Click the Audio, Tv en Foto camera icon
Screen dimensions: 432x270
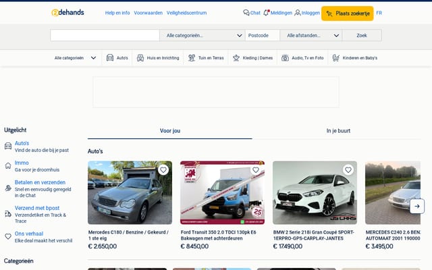click(285, 58)
